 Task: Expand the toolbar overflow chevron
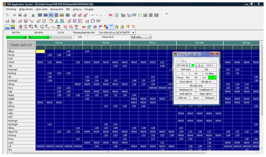coord(167,14)
